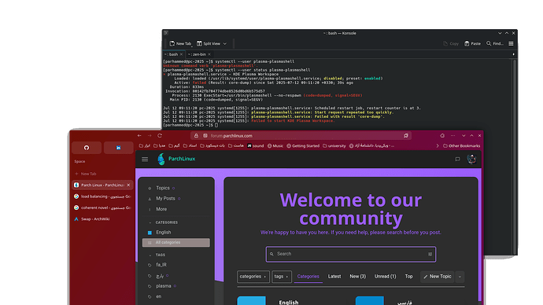The image size is (543, 305).
Task: Switch to the zen-bin Konsole tab
Action: pos(197,54)
